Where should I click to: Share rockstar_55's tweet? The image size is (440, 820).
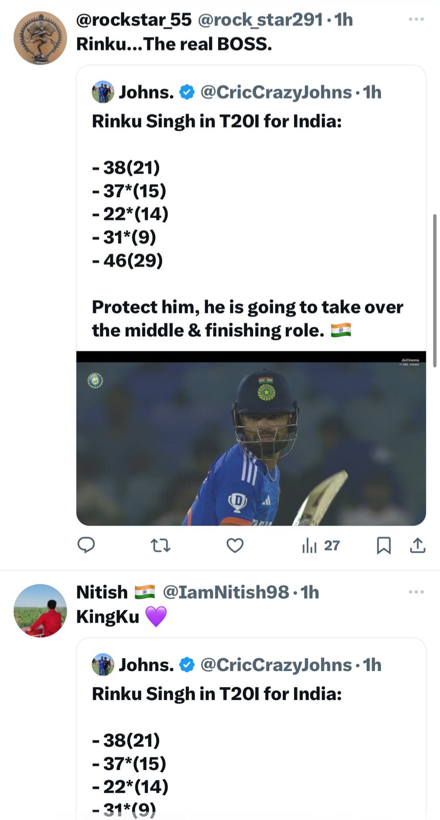[x=417, y=545]
